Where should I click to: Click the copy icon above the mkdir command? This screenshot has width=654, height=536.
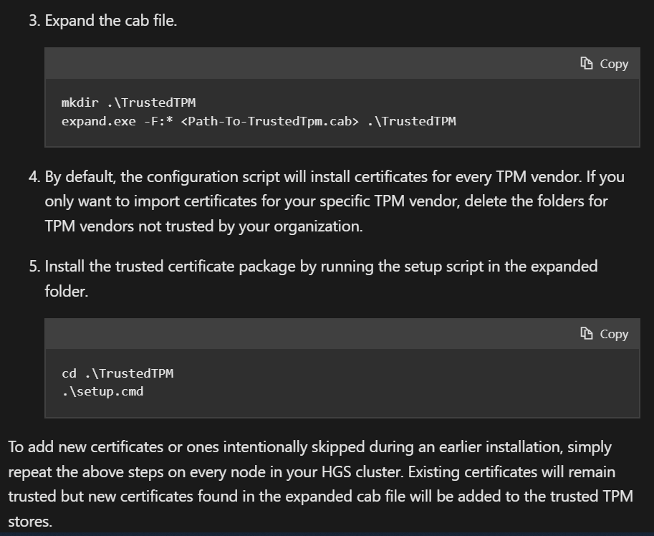604,64
